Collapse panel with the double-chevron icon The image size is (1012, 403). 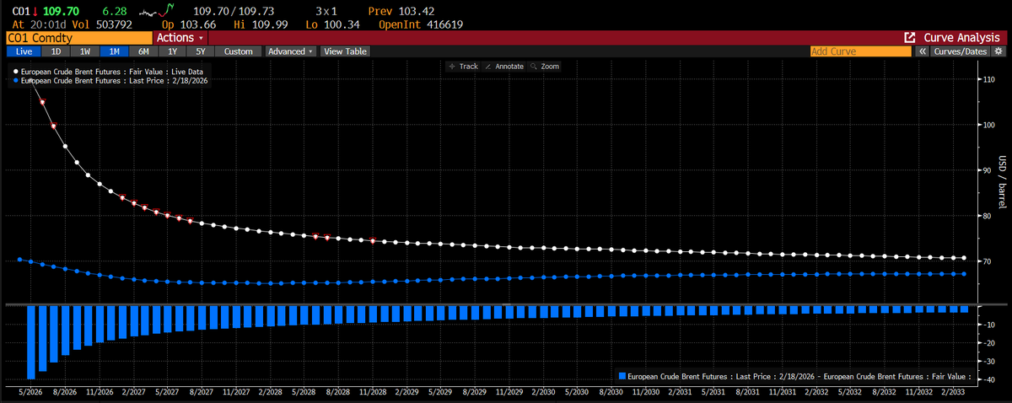pos(923,51)
